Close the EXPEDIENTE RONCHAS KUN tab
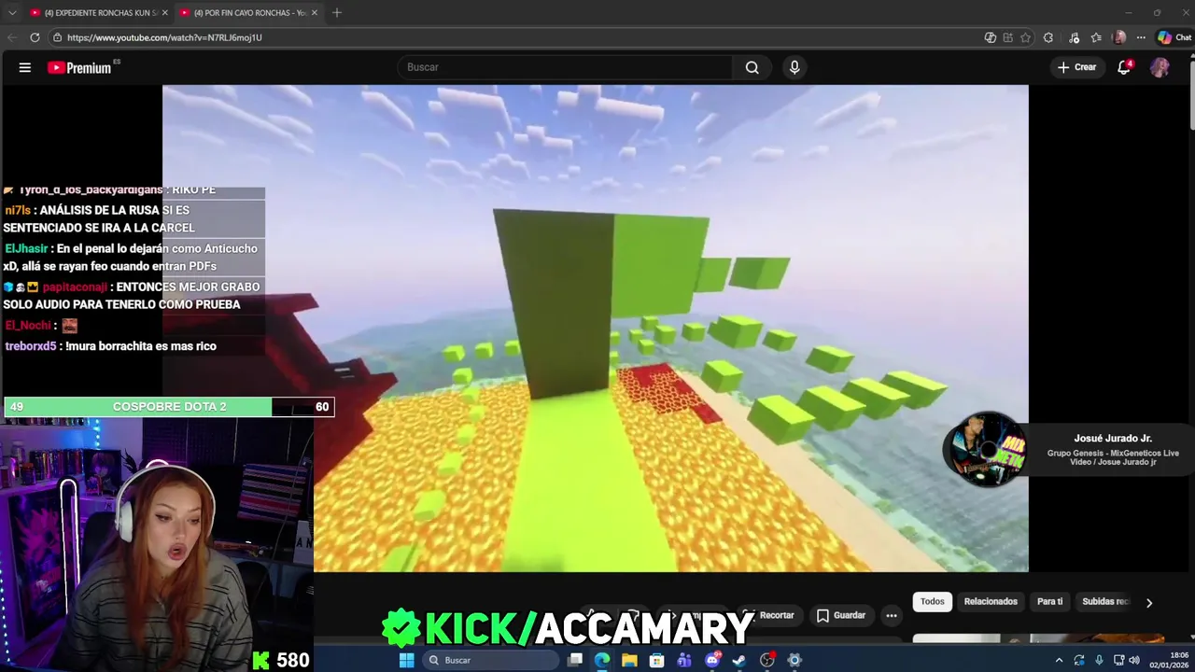Image resolution: width=1195 pixels, height=672 pixels. coord(164,12)
